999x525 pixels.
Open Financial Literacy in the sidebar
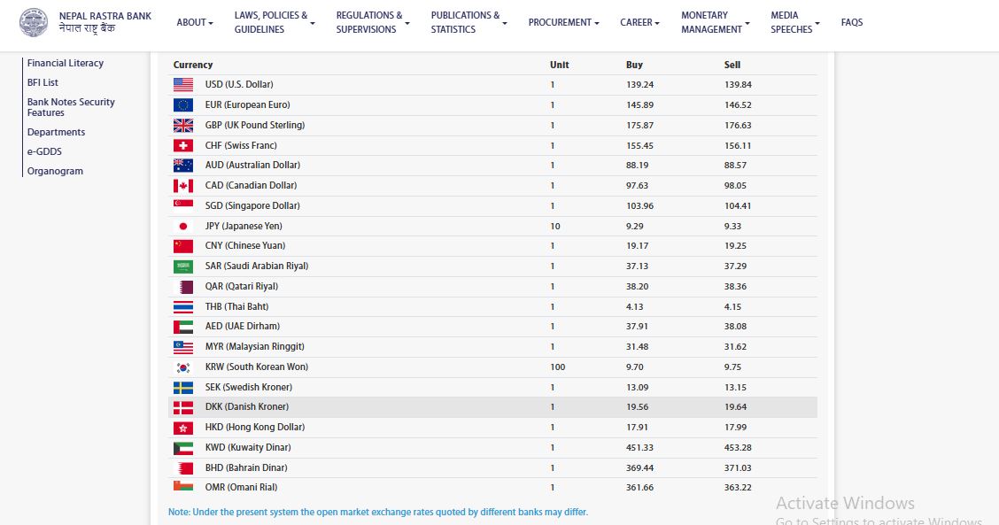pyautogui.click(x=65, y=63)
